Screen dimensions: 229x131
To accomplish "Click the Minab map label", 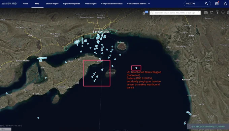I will coord(191,36).
